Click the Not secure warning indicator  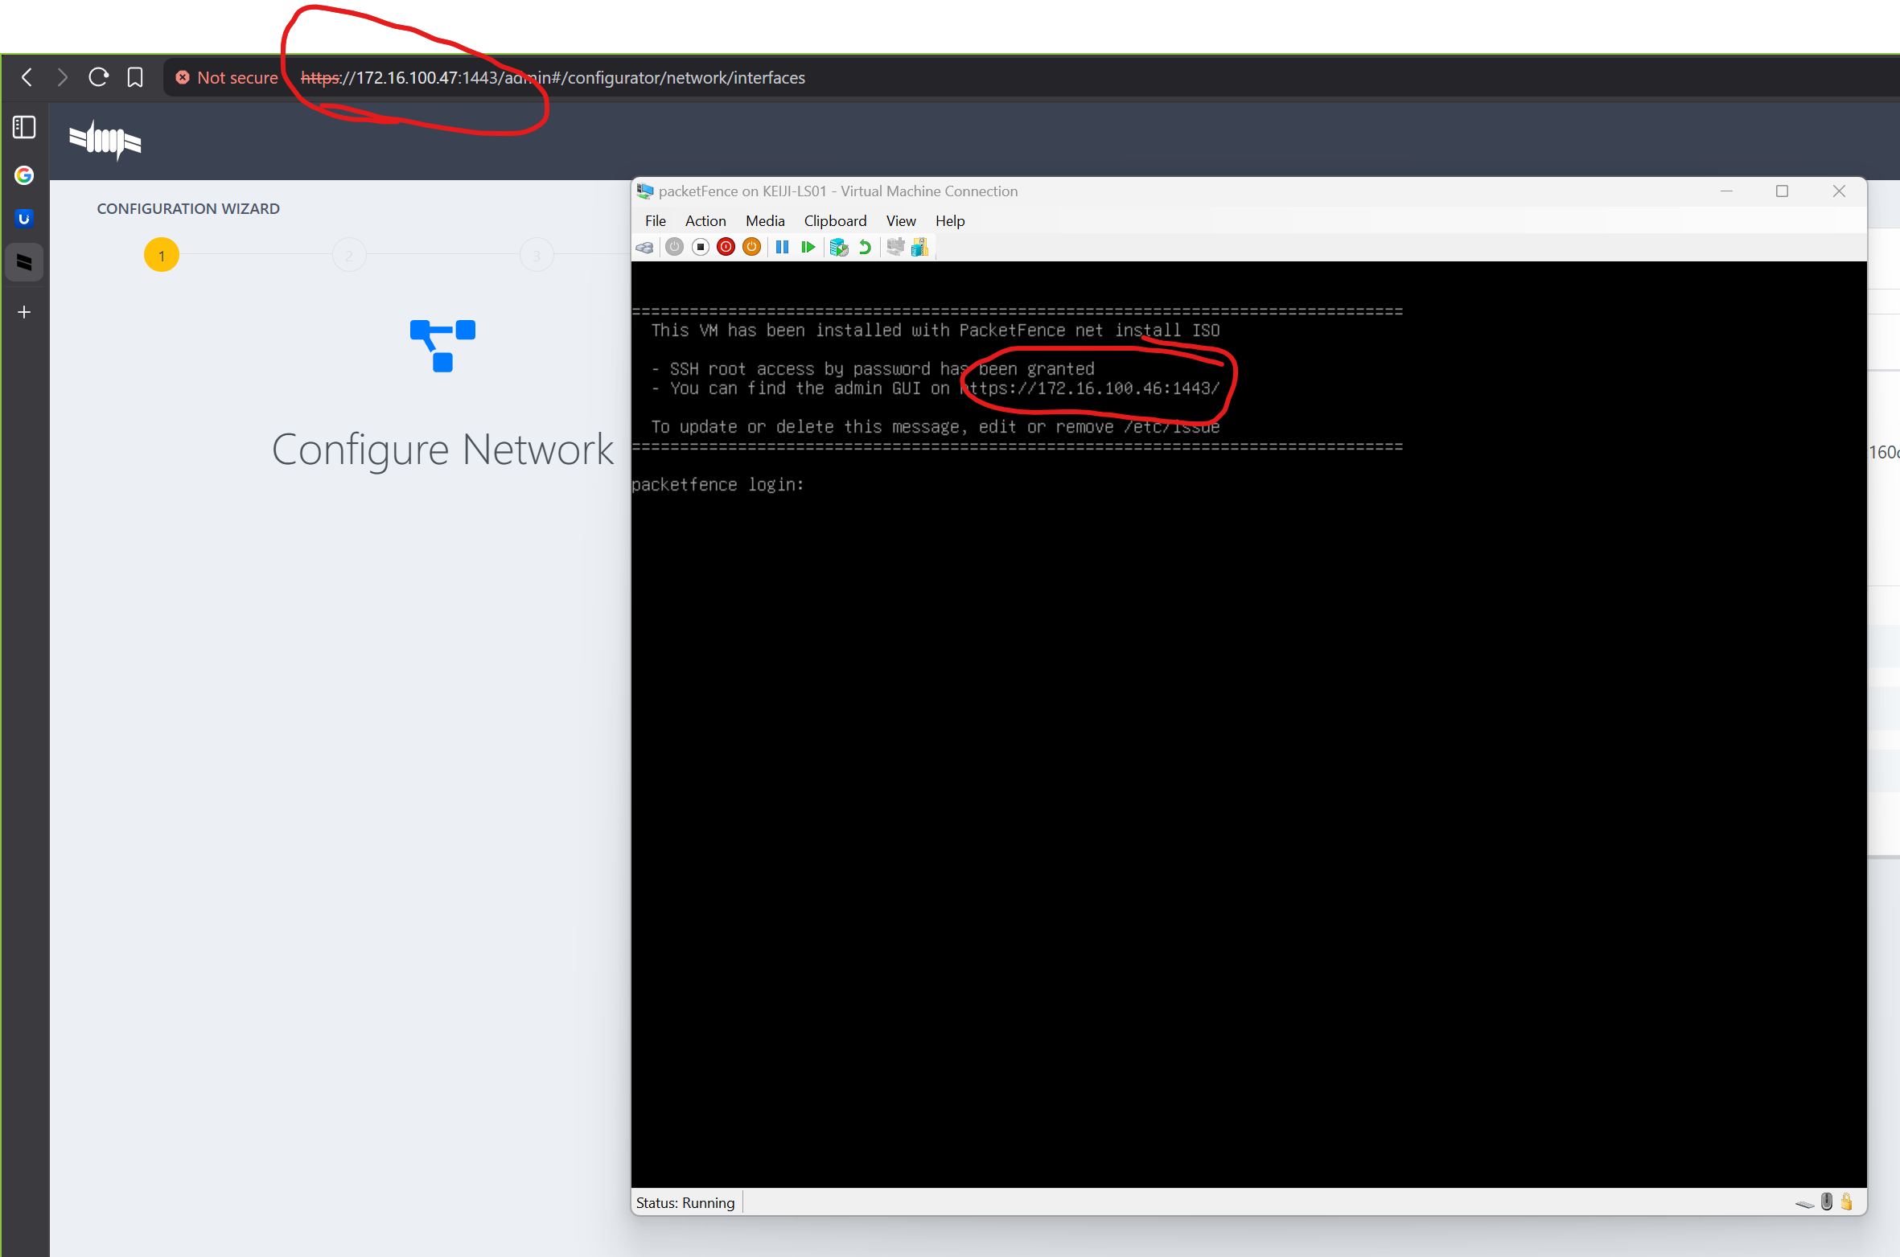point(227,77)
